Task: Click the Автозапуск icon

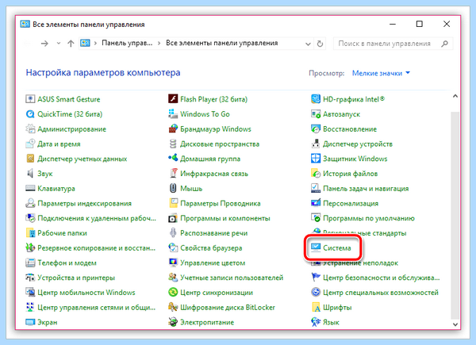Action: pos(316,114)
